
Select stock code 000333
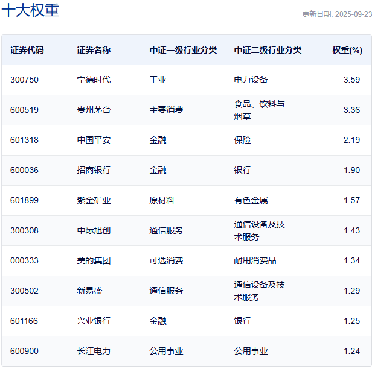coord(24,260)
